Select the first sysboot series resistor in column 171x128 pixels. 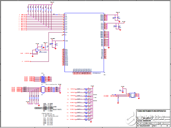[86, 89]
